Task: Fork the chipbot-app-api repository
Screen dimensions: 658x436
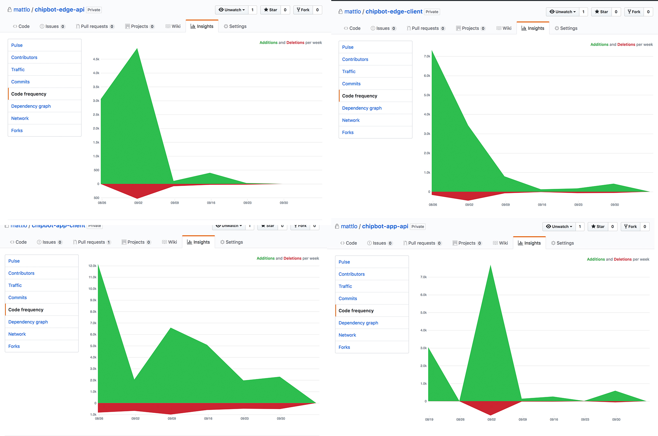Action: (630, 227)
